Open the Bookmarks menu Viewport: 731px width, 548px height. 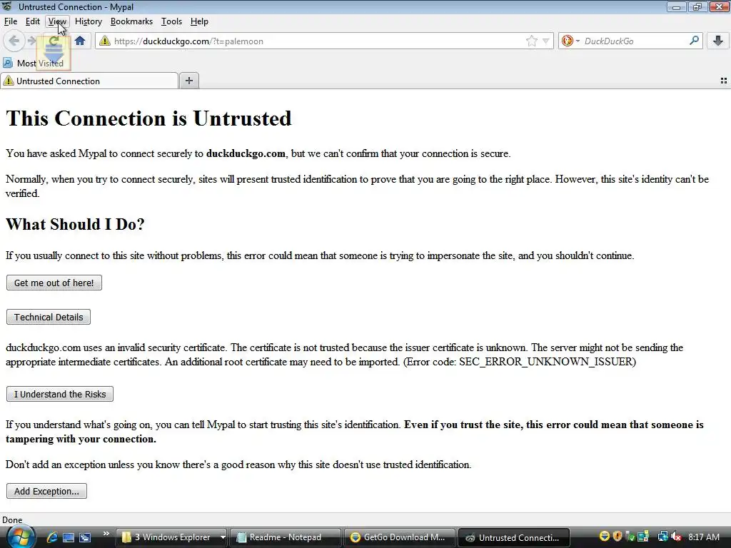coord(131,21)
